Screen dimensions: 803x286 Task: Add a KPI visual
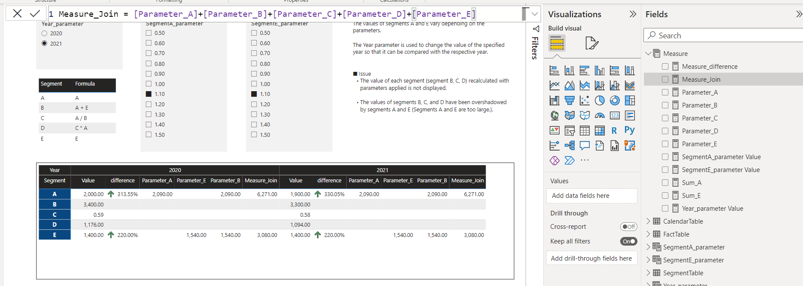coord(554,130)
